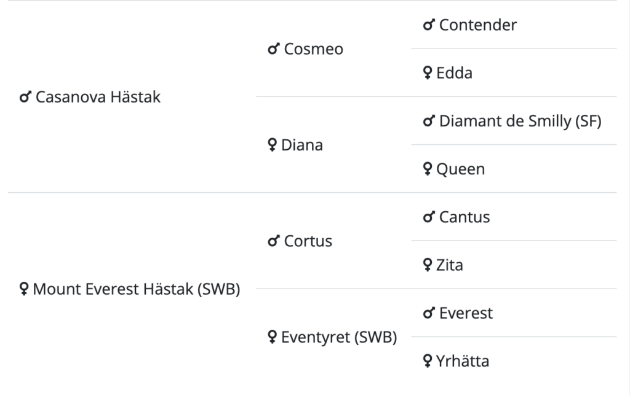Screen dimensions: 630x396
Task: Open the Cantus pedigree entry
Action: point(465,217)
